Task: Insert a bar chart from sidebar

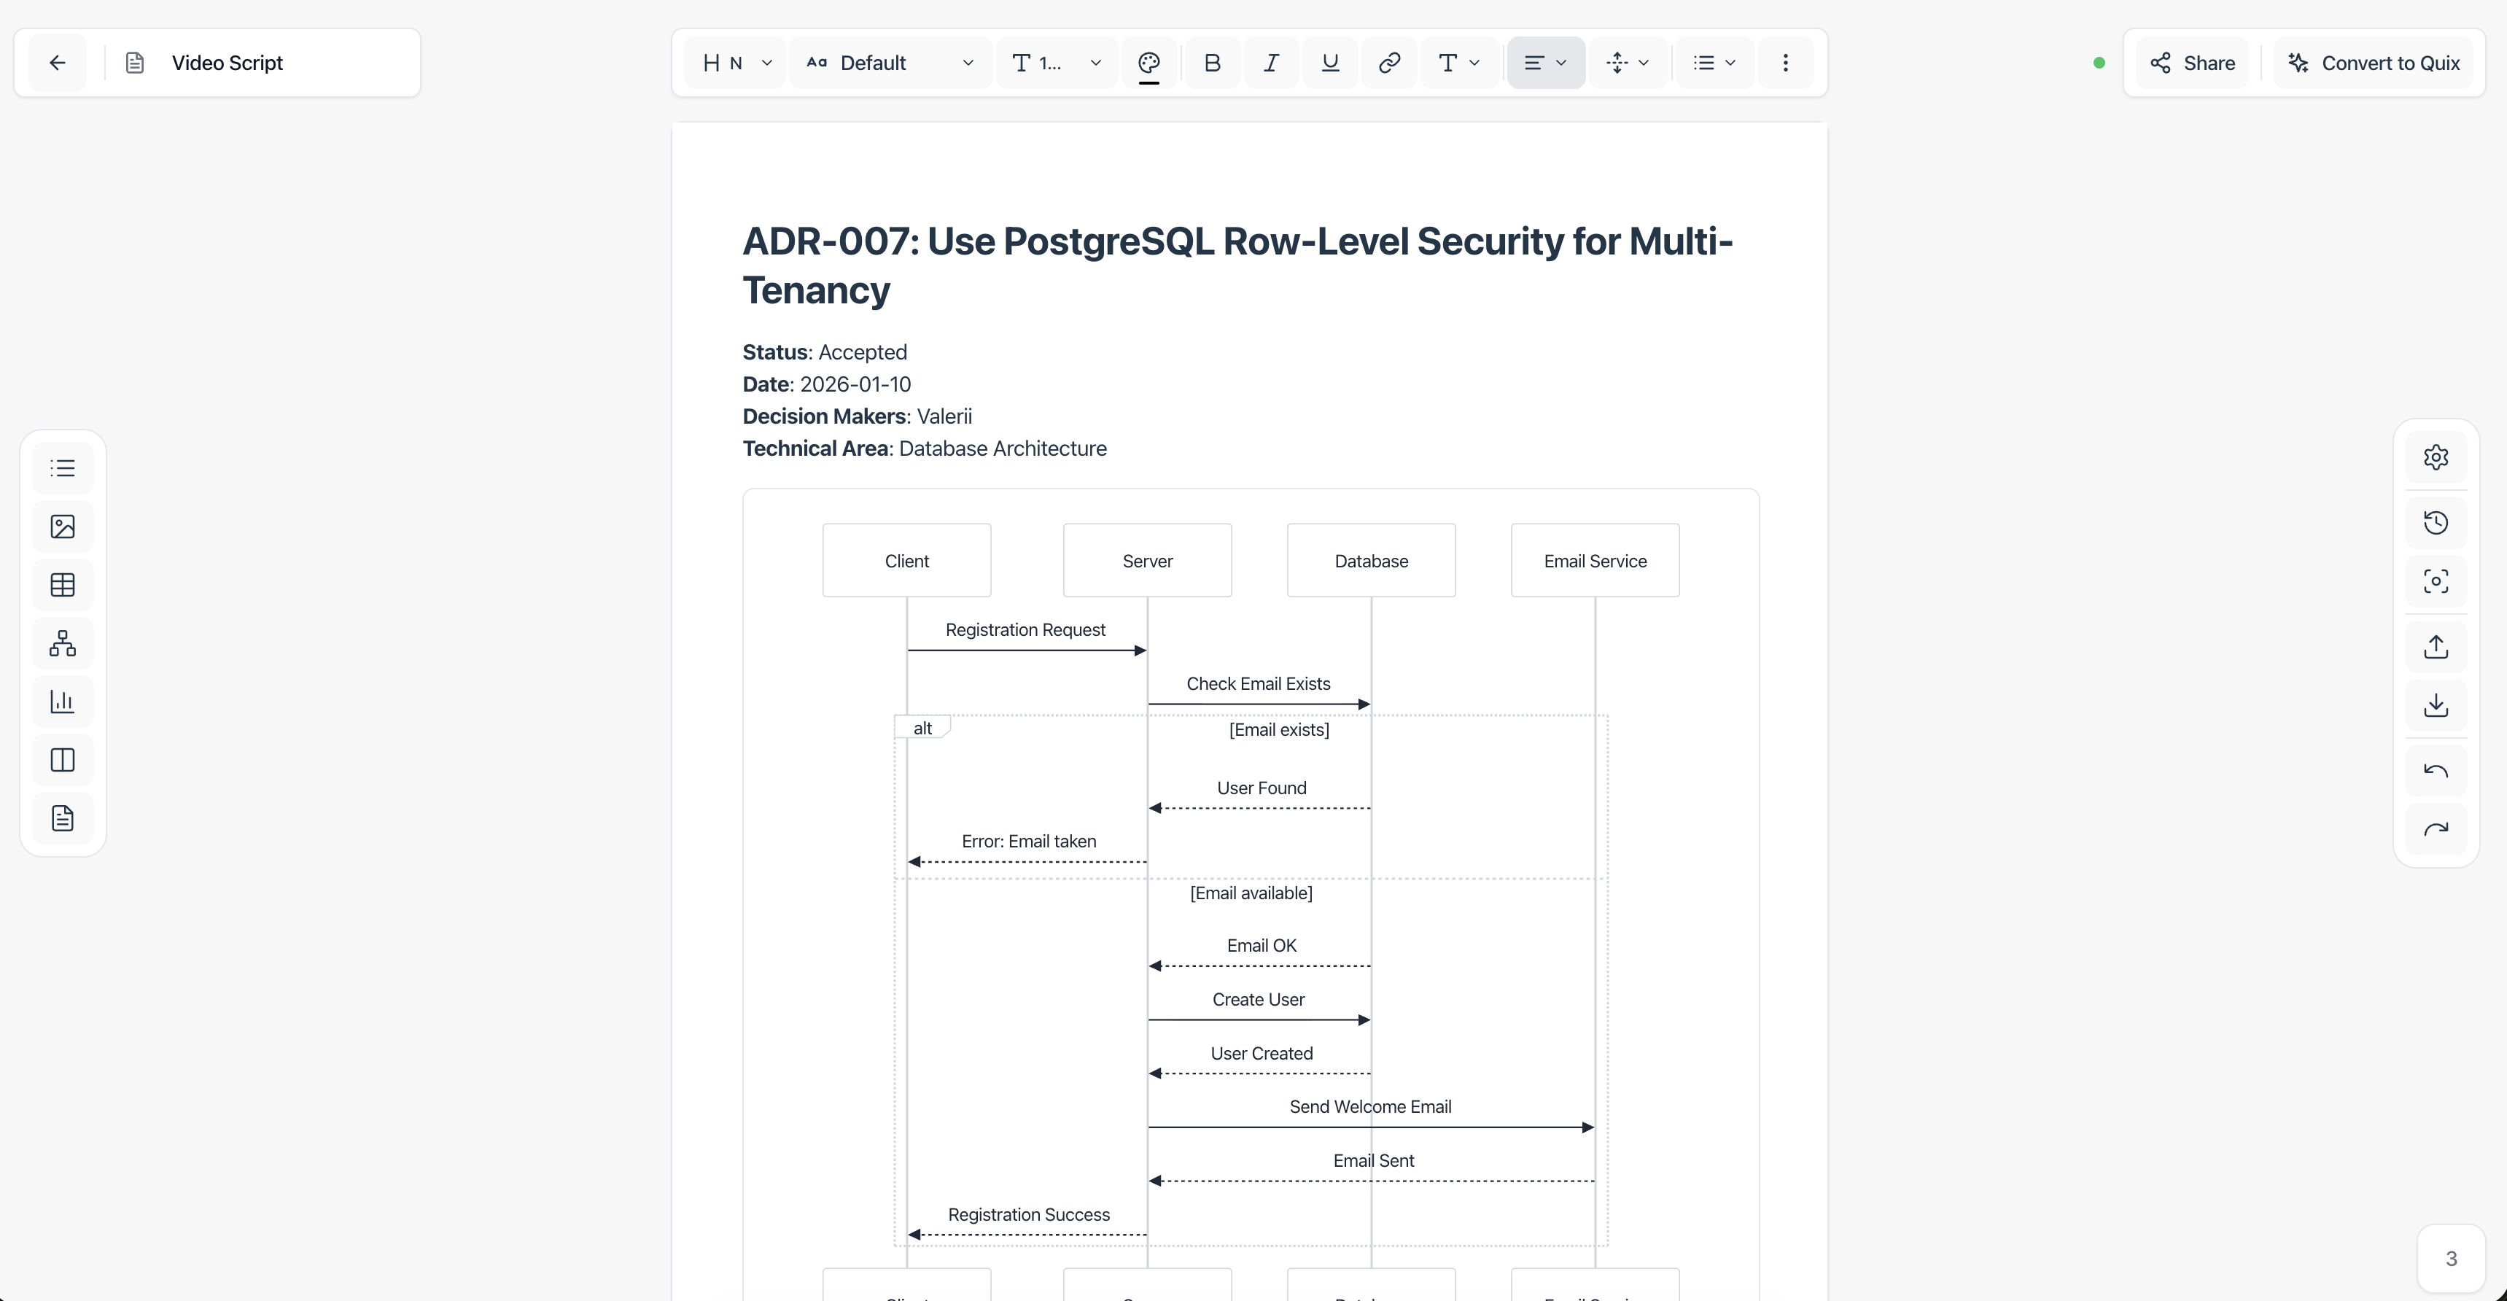Action: [x=62, y=702]
